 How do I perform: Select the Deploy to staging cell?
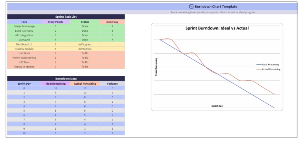[24, 67]
